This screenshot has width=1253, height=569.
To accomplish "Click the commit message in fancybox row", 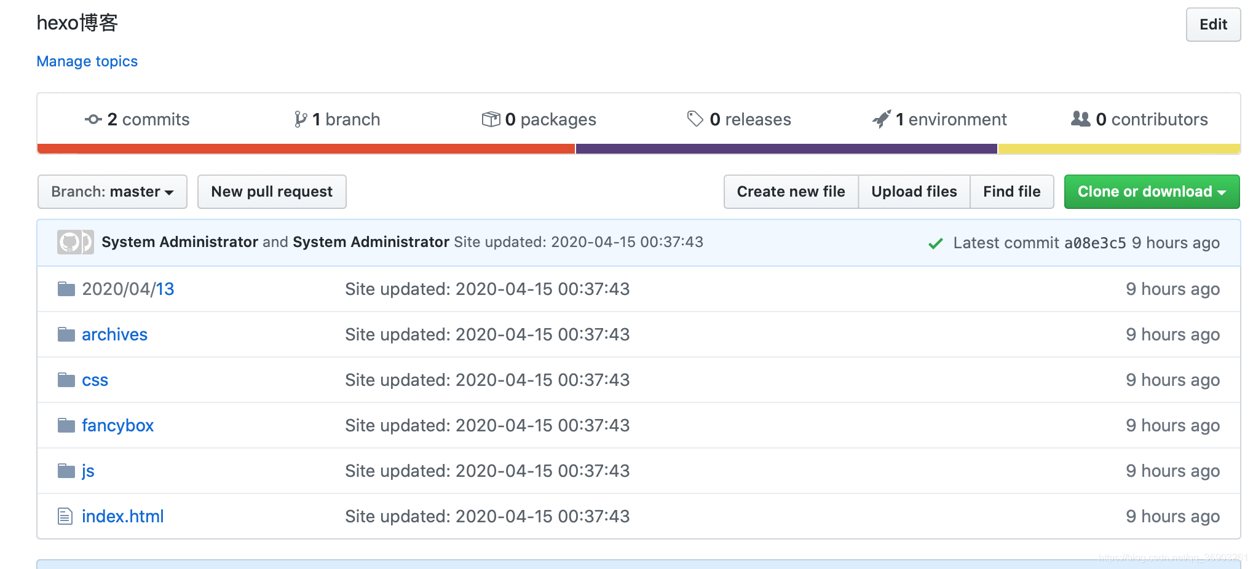I will coord(488,425).
